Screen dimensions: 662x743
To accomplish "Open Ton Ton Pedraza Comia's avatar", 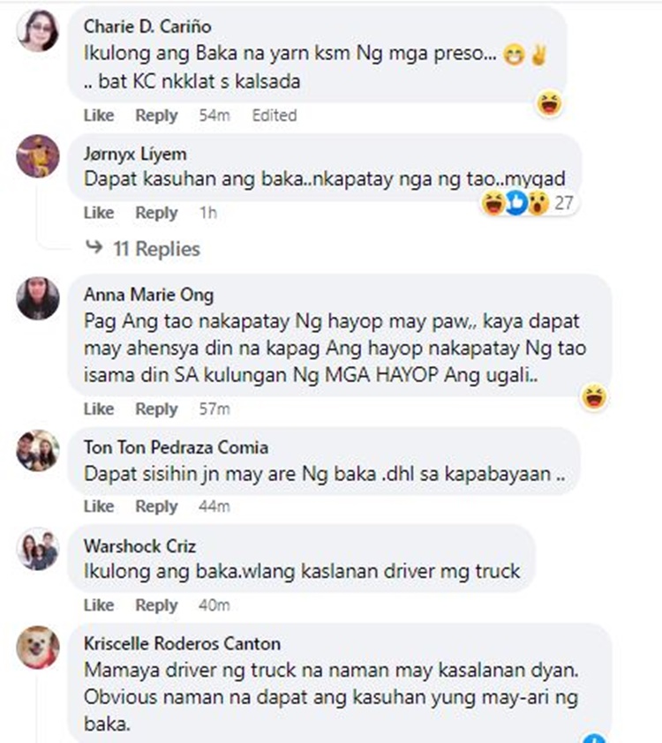I will coord(38,451).
